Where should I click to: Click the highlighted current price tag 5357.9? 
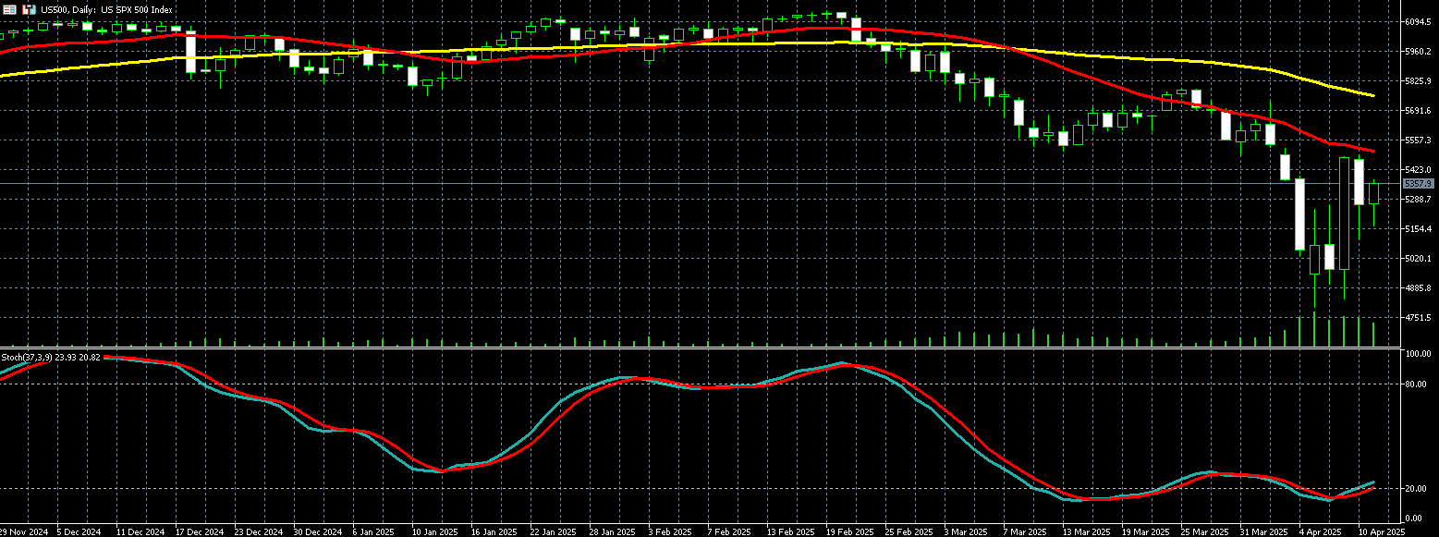pos(1418,184)
